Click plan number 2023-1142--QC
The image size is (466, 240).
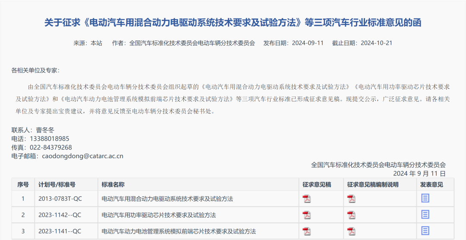pyautogui.click(x=60, y=215)
